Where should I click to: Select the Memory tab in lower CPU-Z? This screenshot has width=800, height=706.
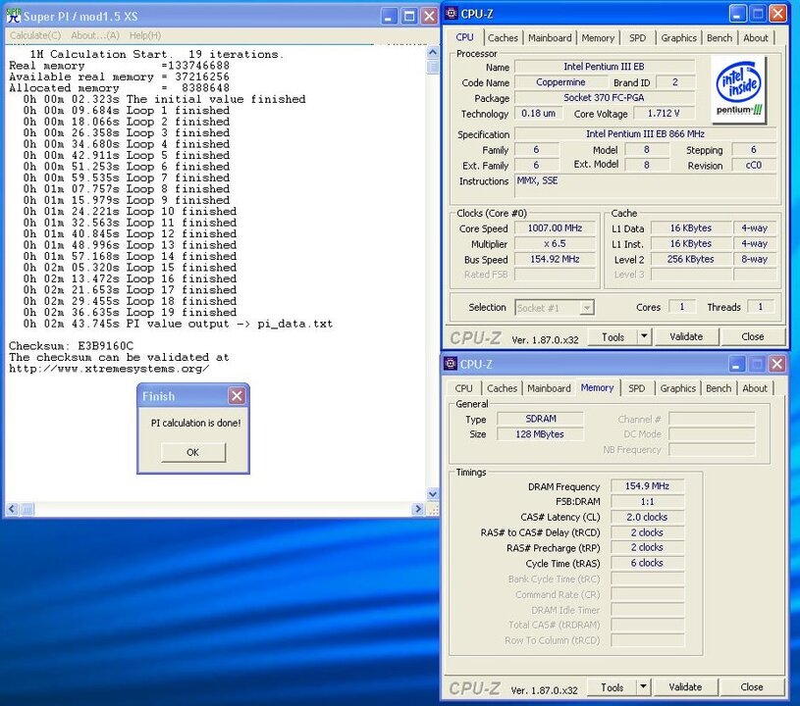coord(597,388)
